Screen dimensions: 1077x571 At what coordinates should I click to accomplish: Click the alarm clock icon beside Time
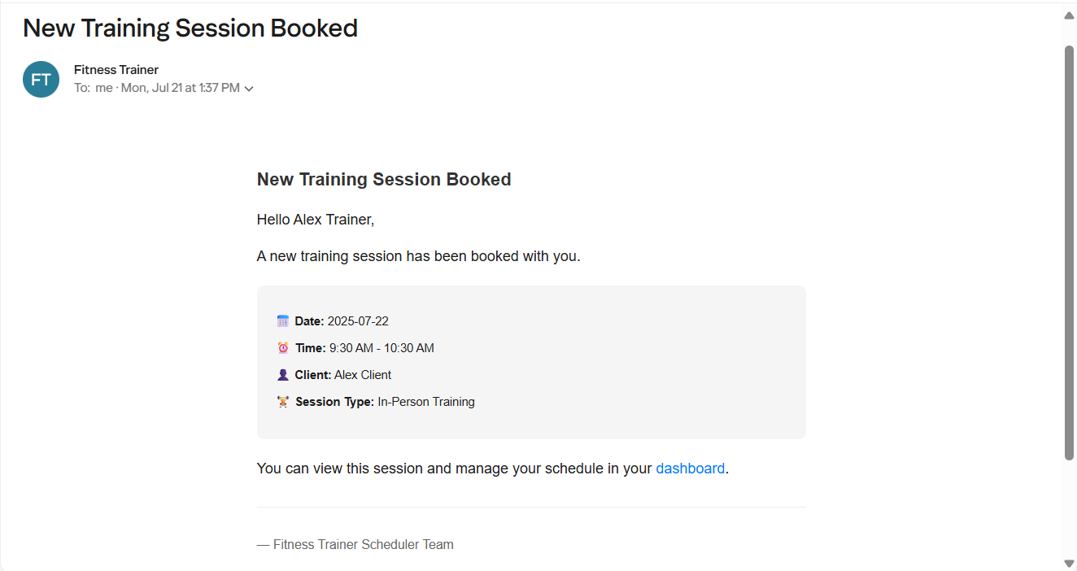pyautogui.click(x=283, y=347)
